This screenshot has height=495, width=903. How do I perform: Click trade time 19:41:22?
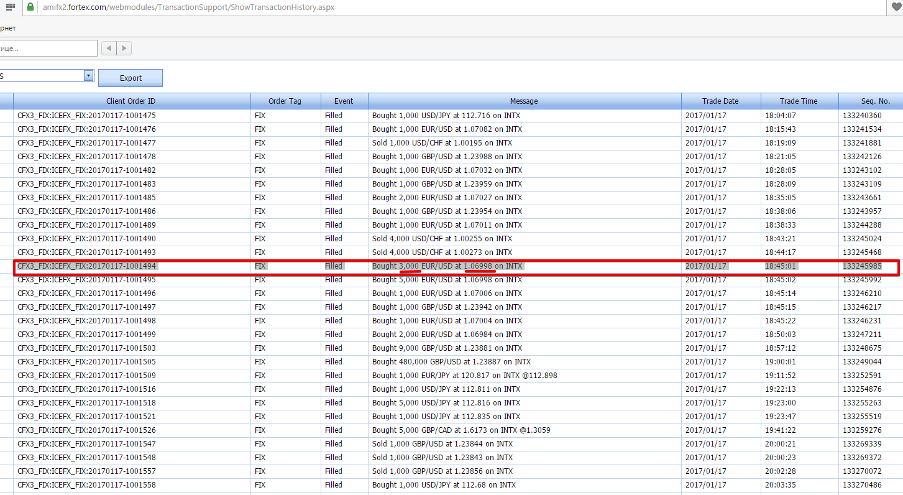[x=781, y=430]
